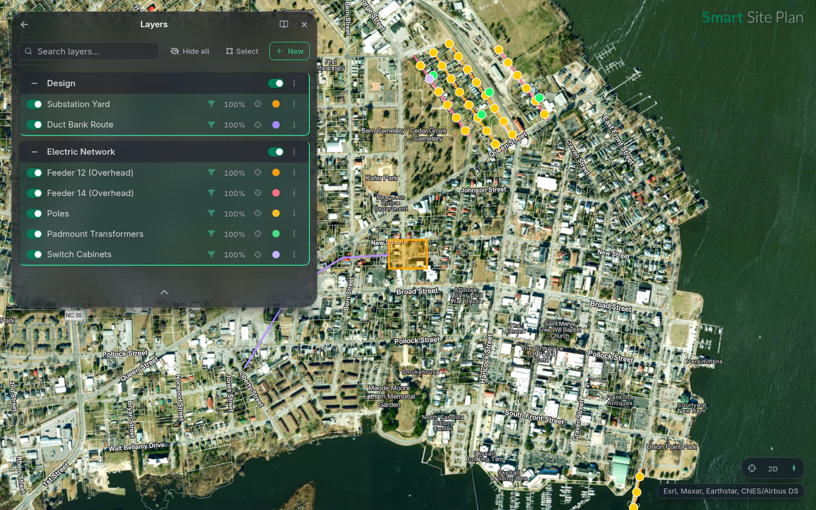
Task: Recenter map with the locate icon
Action: tap(752, 469)
